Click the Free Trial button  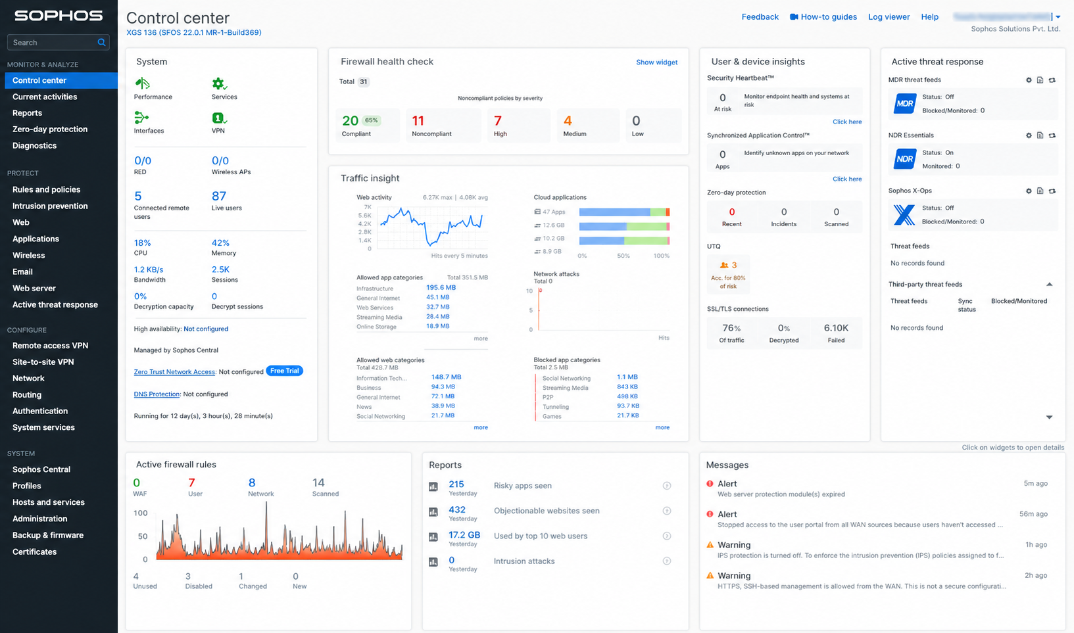click(284, 371)
